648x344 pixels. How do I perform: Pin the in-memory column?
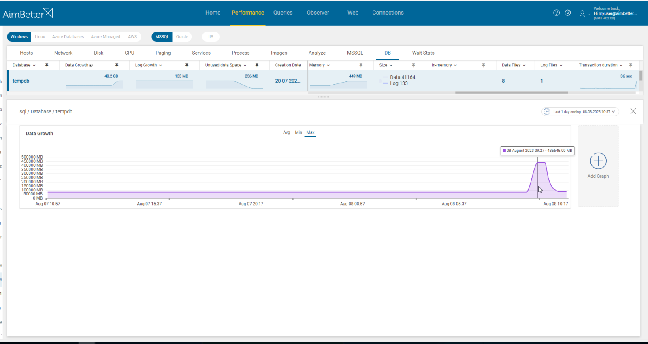484,65
